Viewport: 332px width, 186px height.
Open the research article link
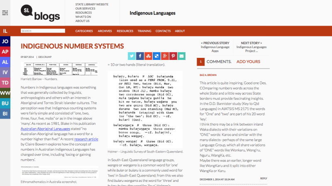click(x=86, y=139)
